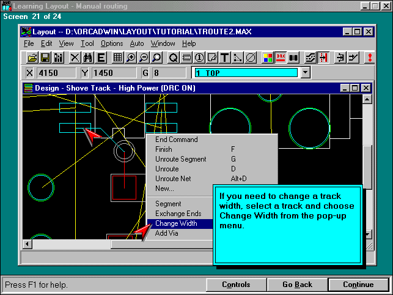The height and width of the screenshot is (295, 393).
Task: Open the Options menu
Action: point(112,43)
